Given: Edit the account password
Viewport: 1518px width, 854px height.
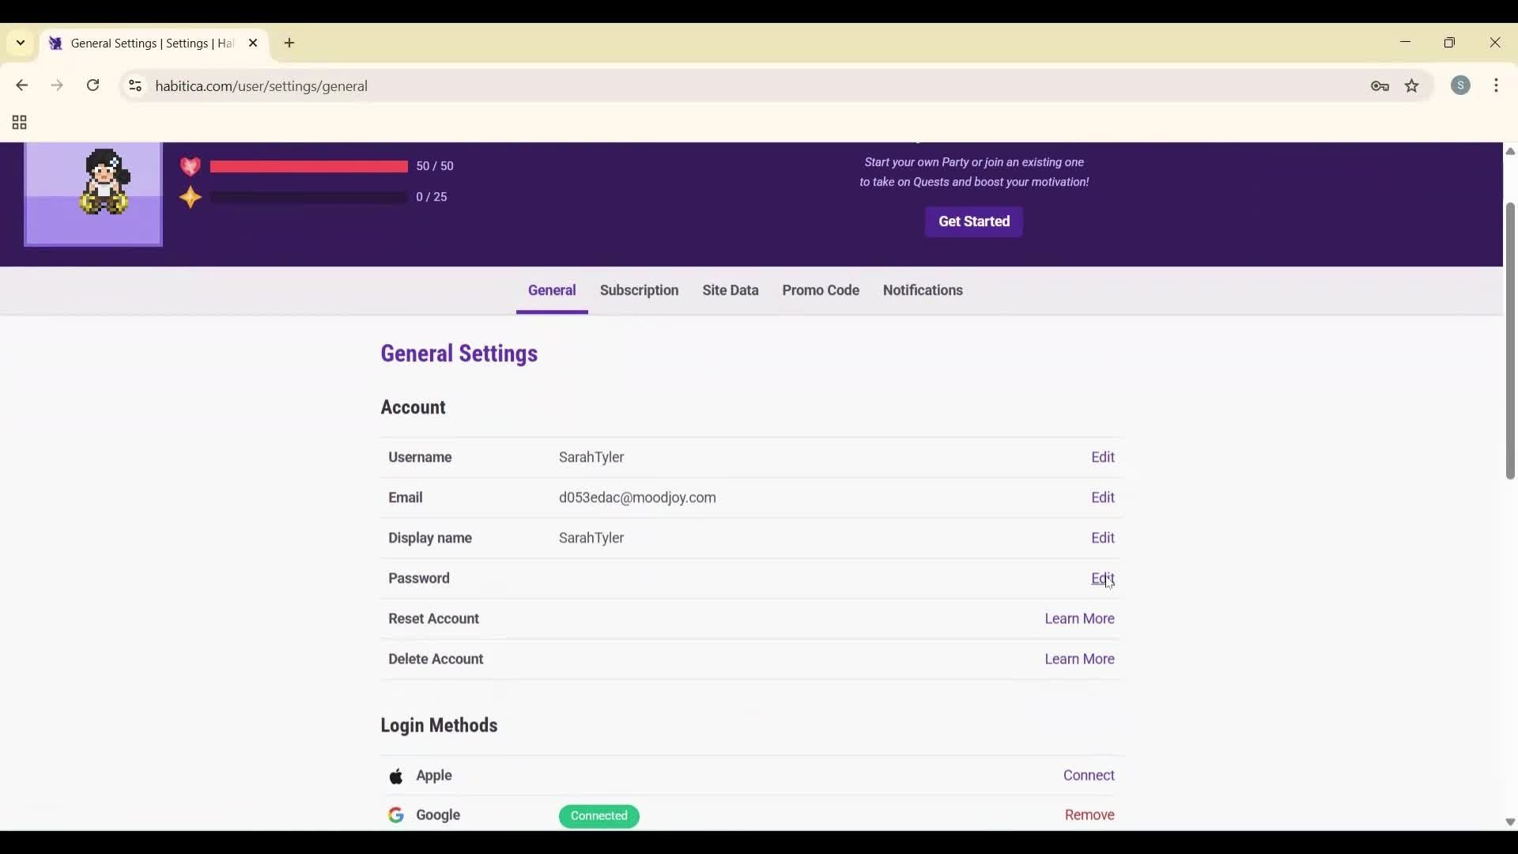Looking at the screenshot, I should (1104, 578).
